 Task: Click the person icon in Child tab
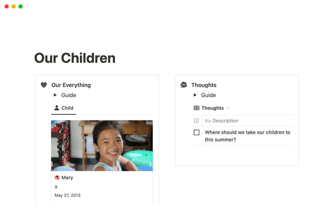(57, 108)
